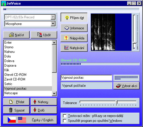Click the red down arrow on Dolů

35,110
